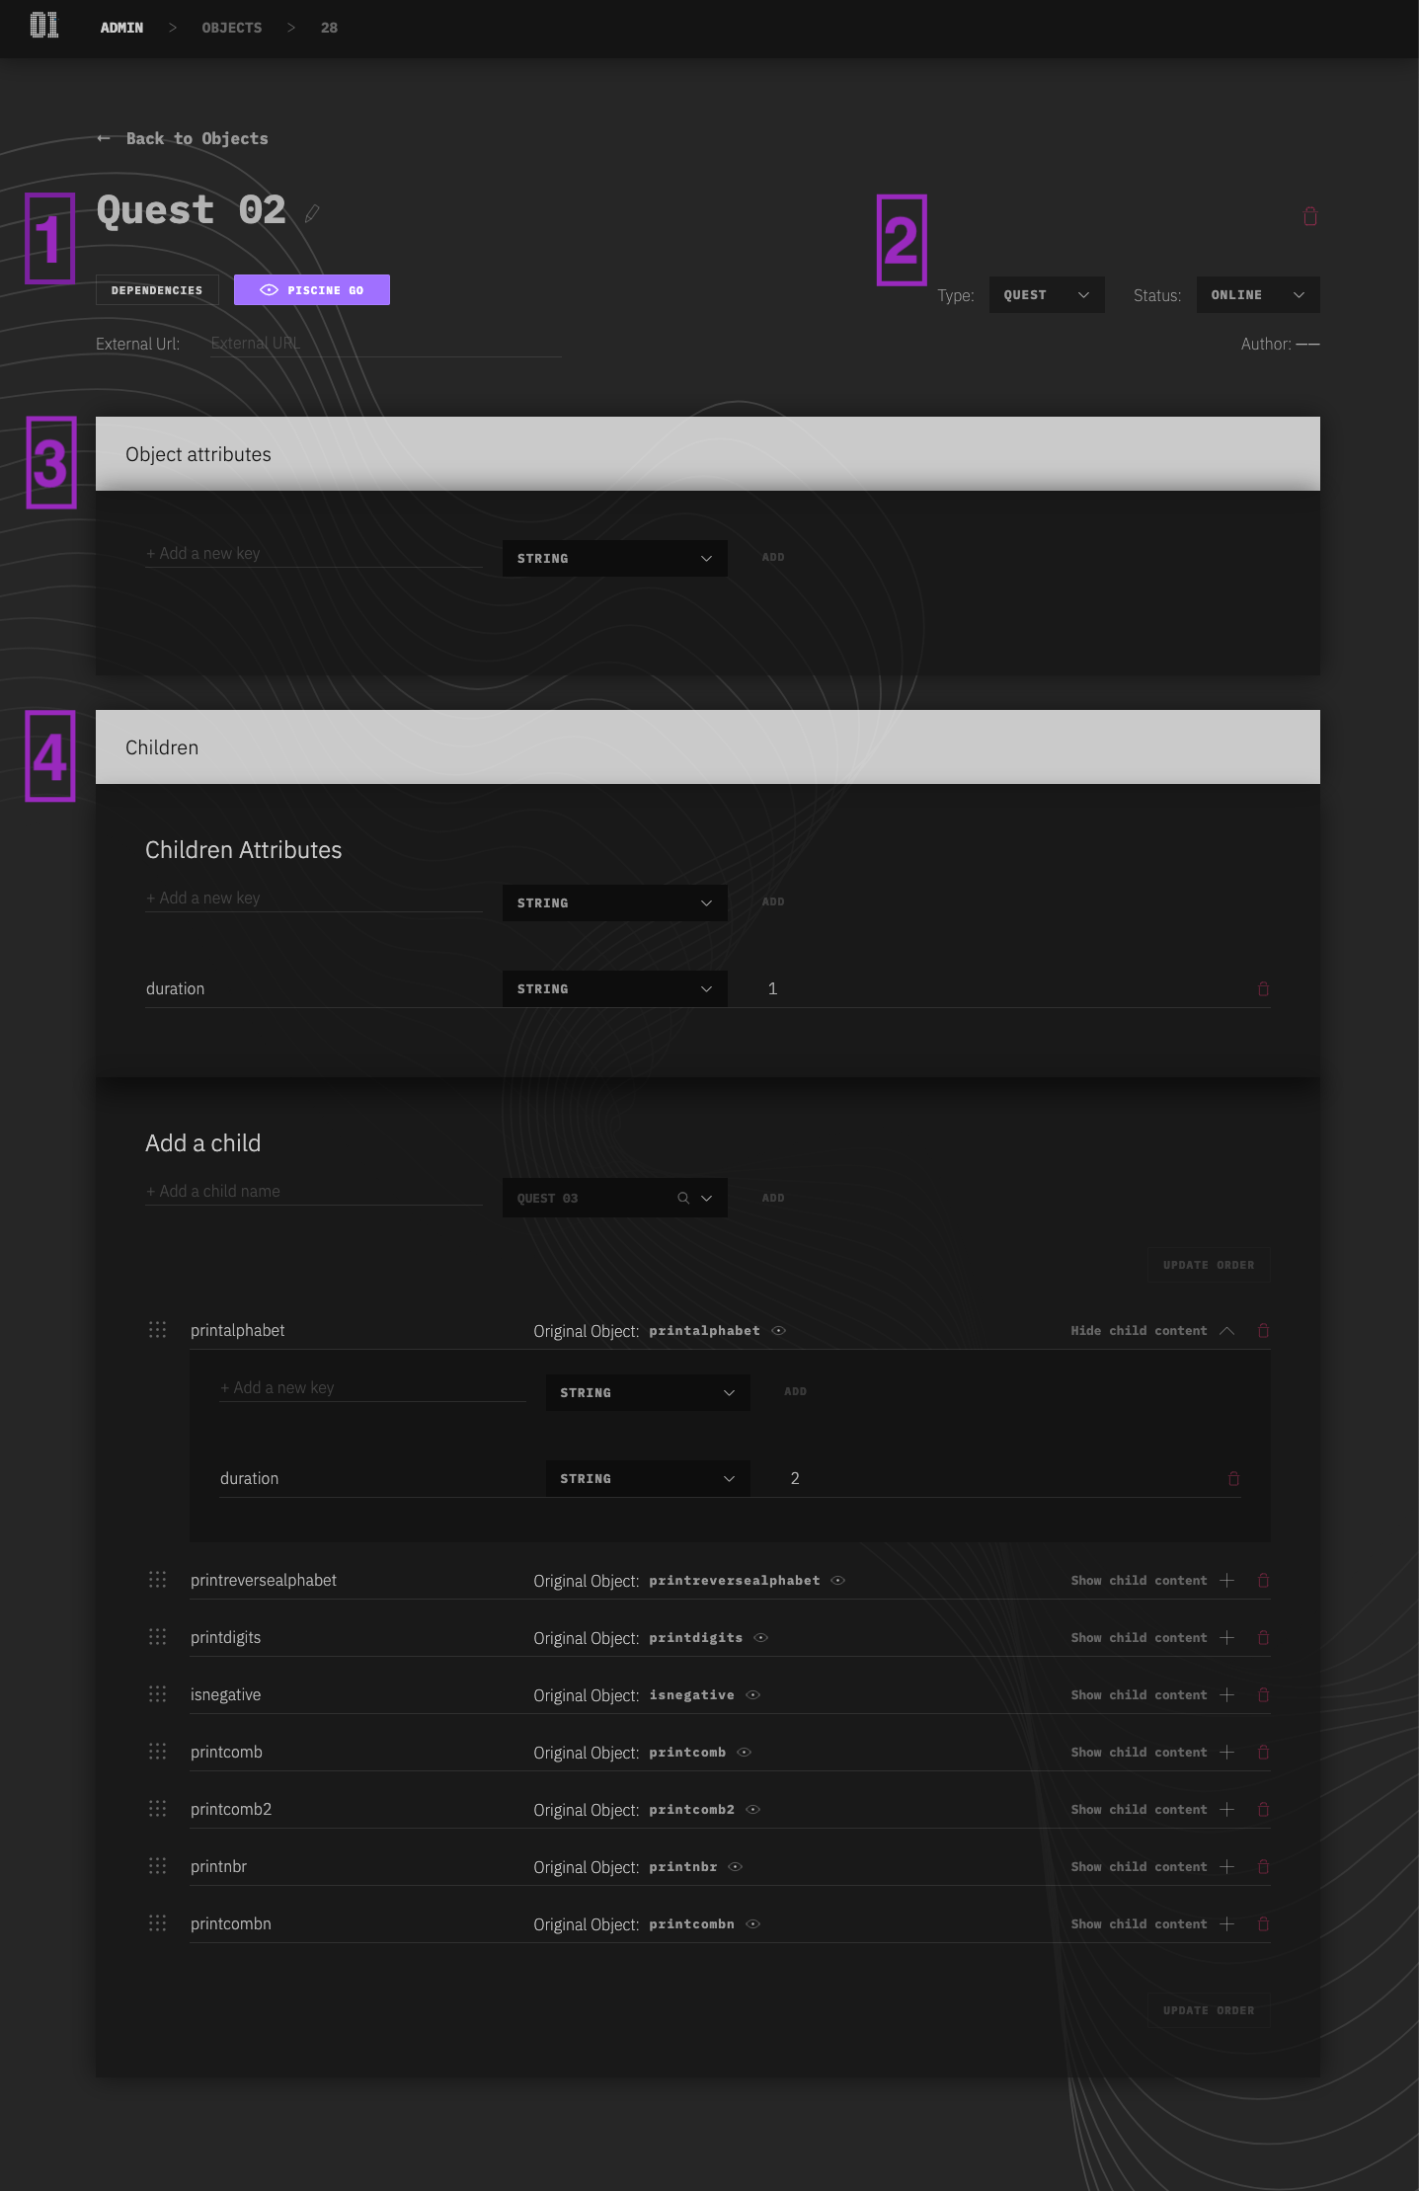Remove the isnegative child
The image size is (1419, 2191).
coord(1263,1694)
